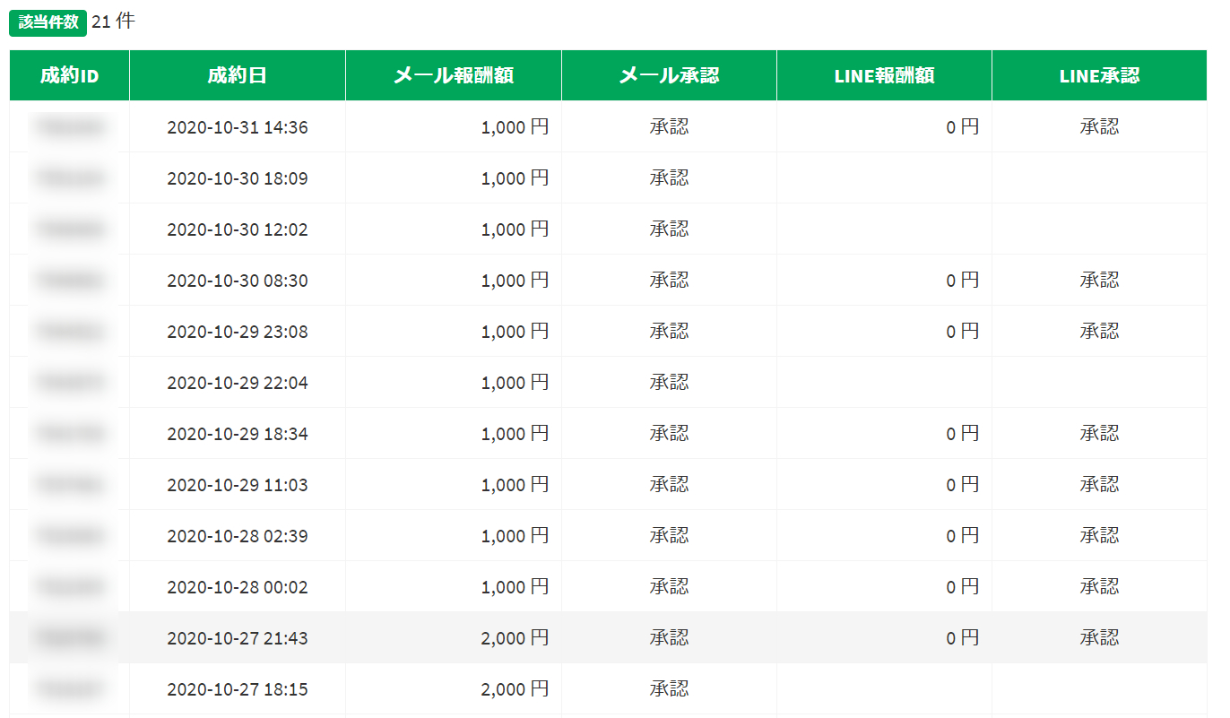Select the 2020-10-30 18:09 row date

click(237, 178)
